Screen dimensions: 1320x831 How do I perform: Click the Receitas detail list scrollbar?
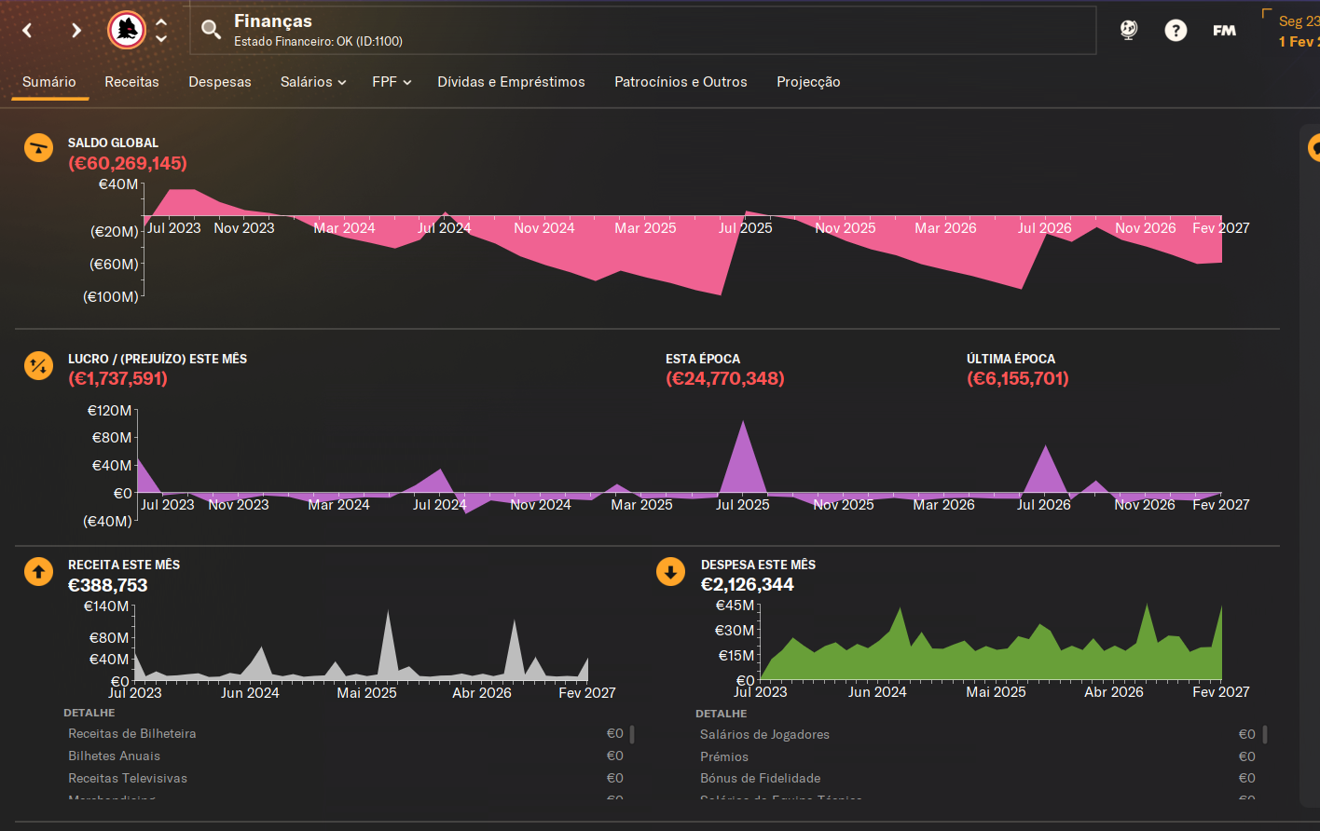click(632, 734)
